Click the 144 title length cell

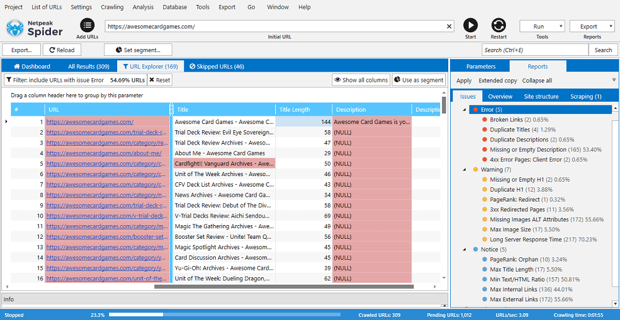[x=304, y=122]
